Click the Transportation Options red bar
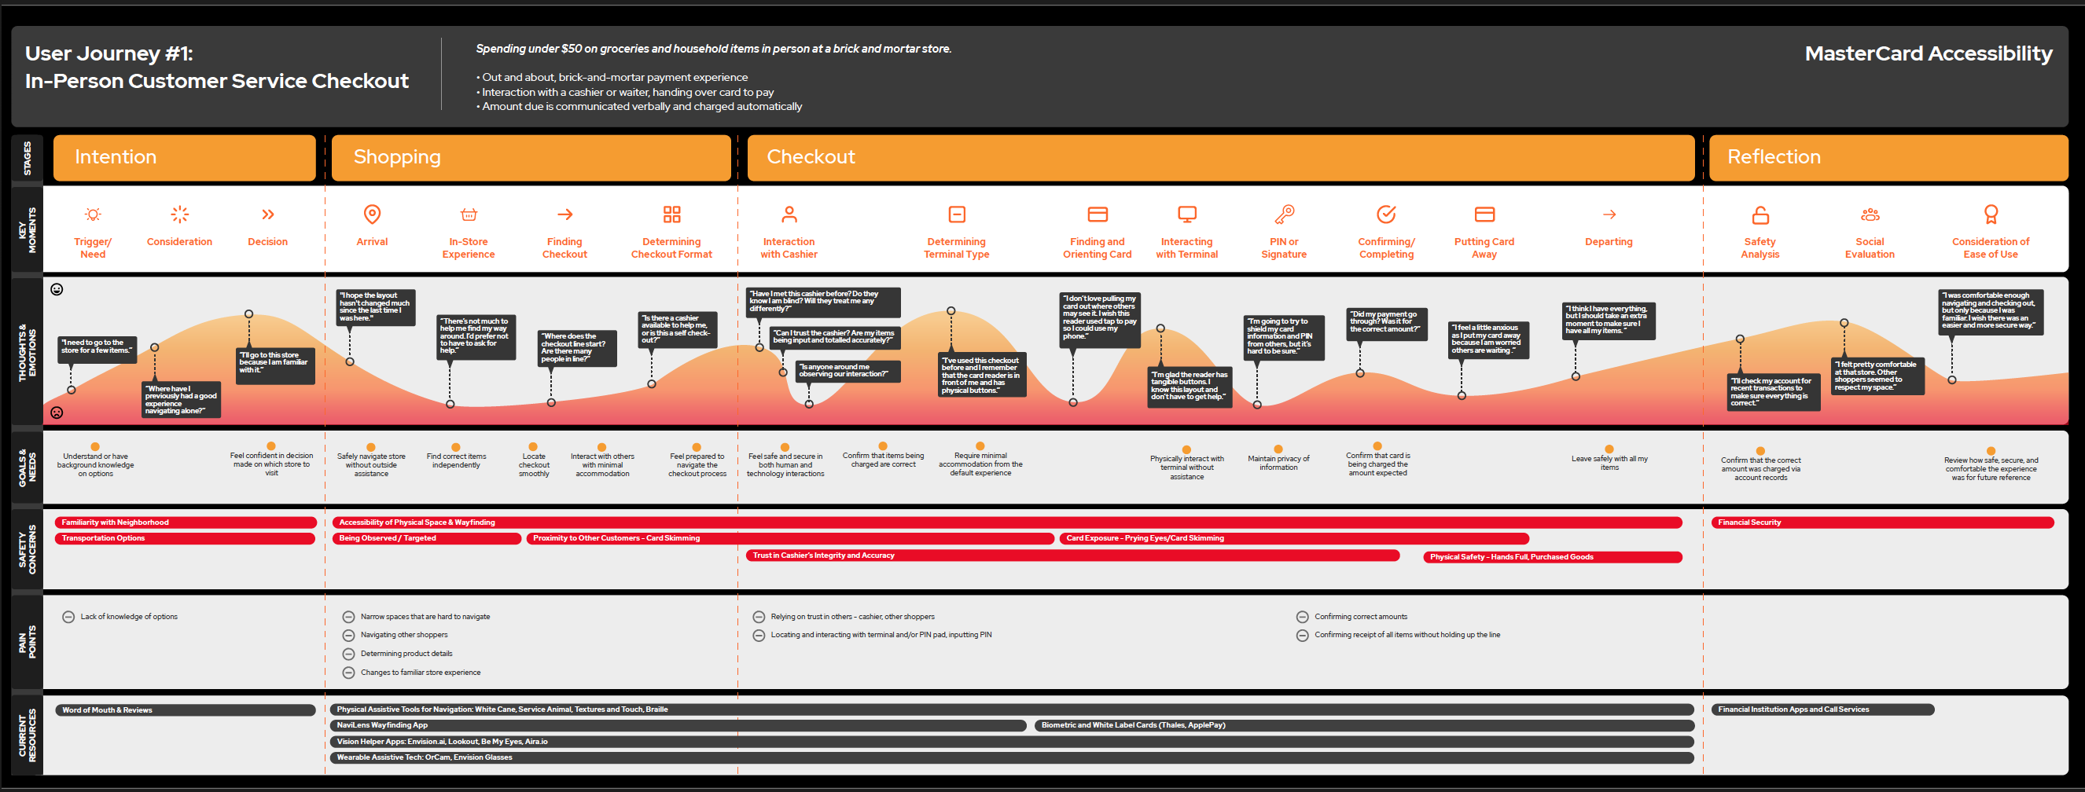 pyautogui.click(x=186, y=539)
